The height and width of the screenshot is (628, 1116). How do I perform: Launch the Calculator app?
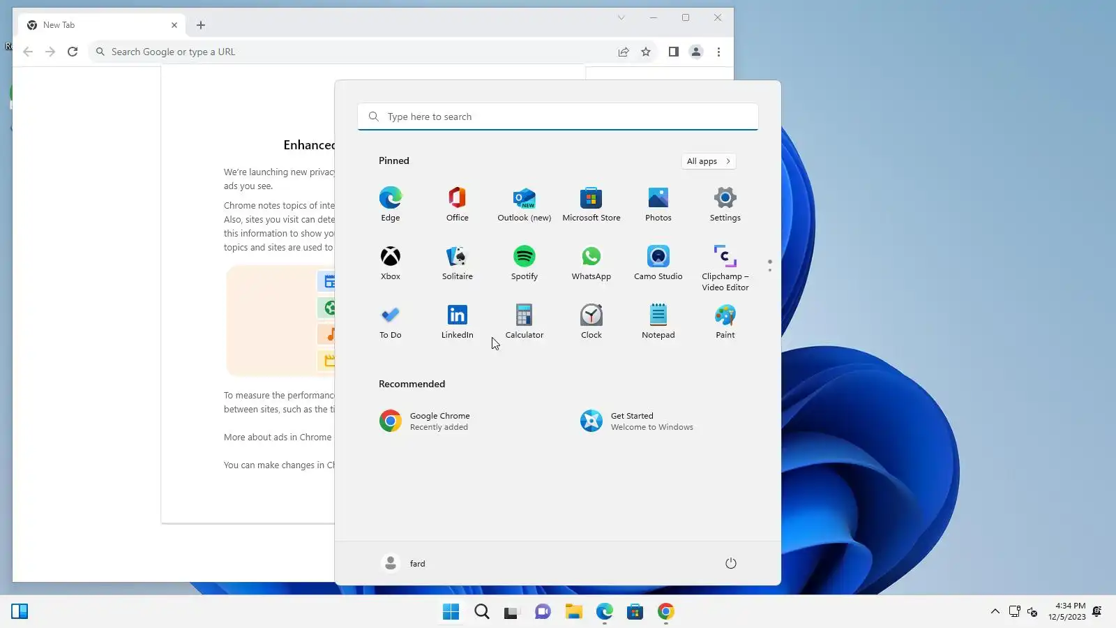click(x=525, y=322)
